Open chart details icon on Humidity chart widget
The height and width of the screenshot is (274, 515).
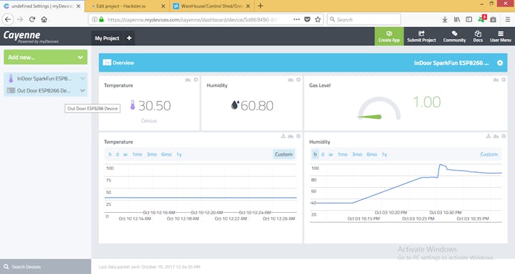point(496,136)
